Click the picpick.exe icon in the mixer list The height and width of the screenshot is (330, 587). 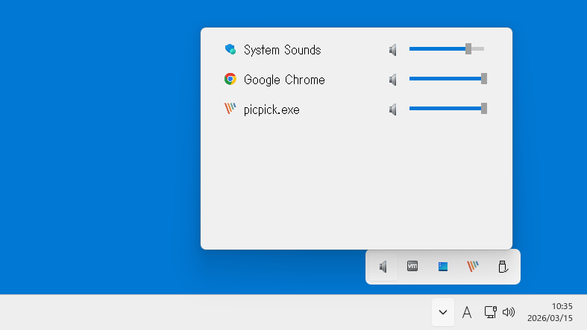click(x=230, y=110)
